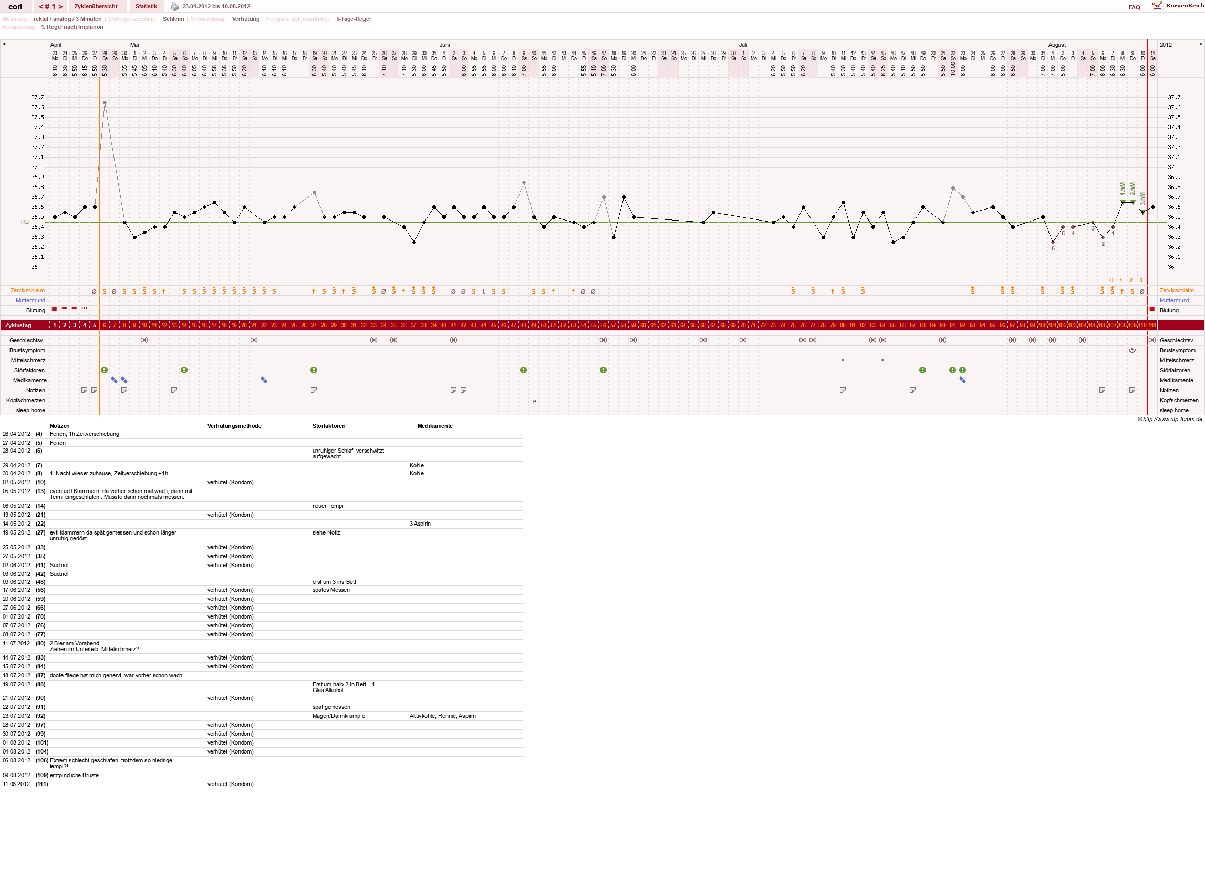Open the note icon on cycle day 4

click(x=84, y=390)
